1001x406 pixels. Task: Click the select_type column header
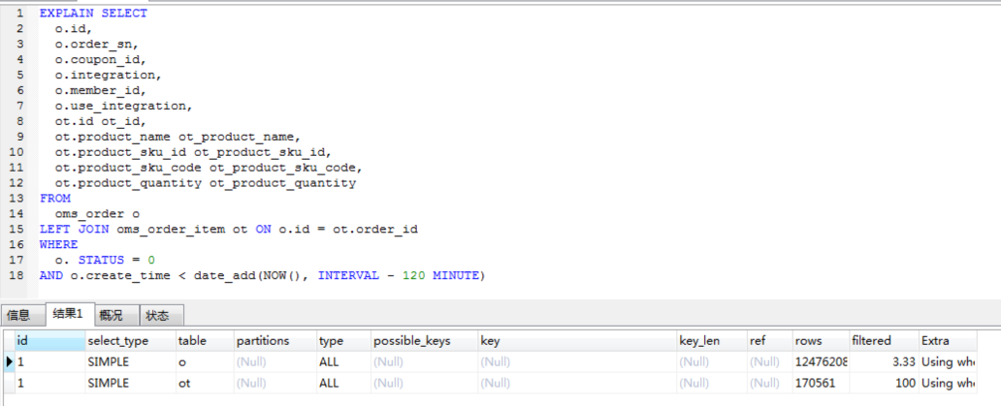118,341
